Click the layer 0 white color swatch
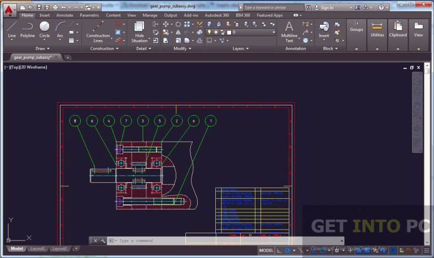 229,32
